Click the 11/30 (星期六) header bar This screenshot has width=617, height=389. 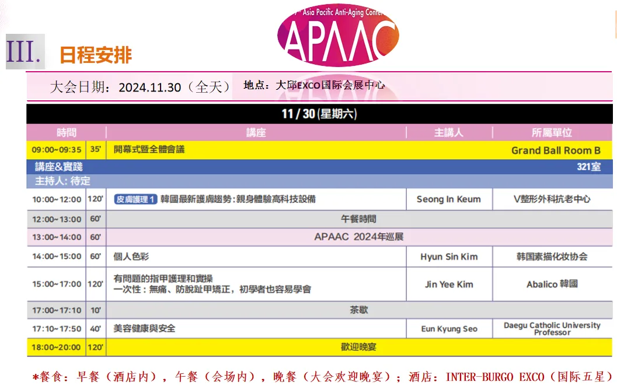pos(319,114)
